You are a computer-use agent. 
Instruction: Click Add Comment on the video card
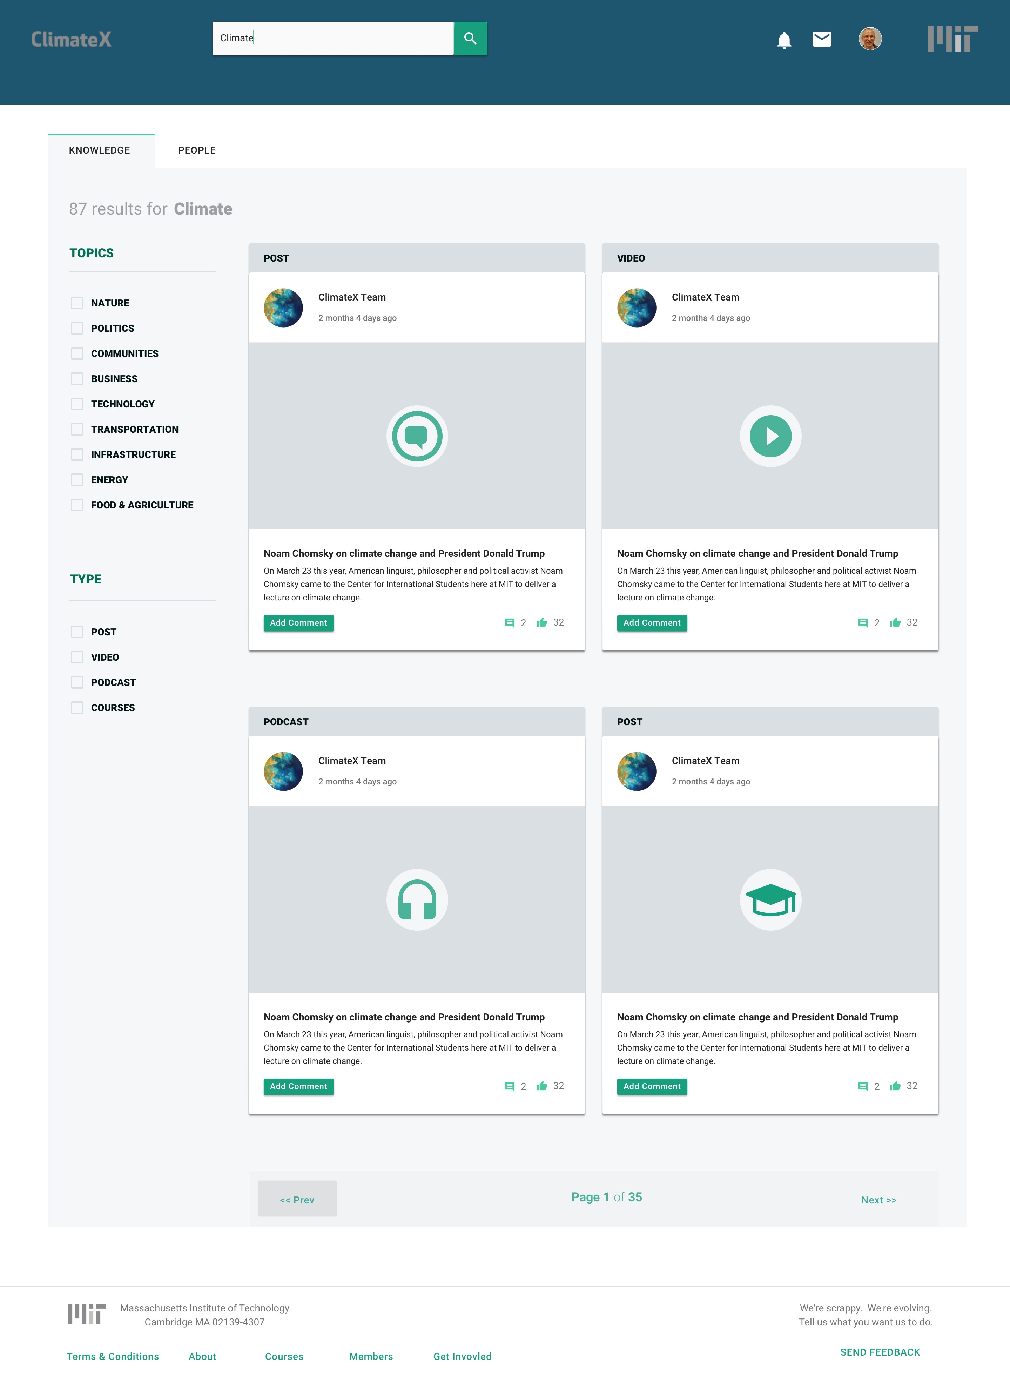click(652, 623)
